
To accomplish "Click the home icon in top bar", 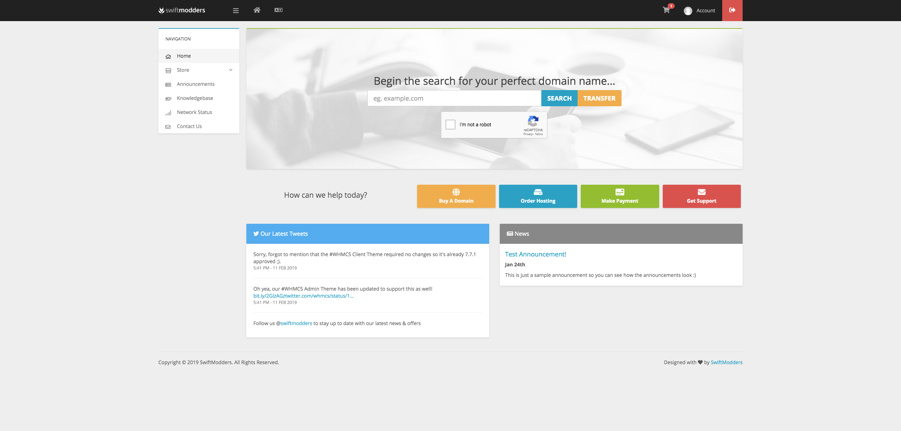I will pyautogui.click(x=257, y=10).
